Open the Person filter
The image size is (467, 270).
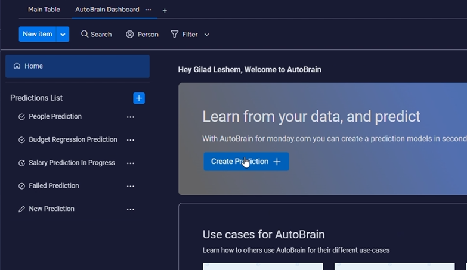(142, 34)
